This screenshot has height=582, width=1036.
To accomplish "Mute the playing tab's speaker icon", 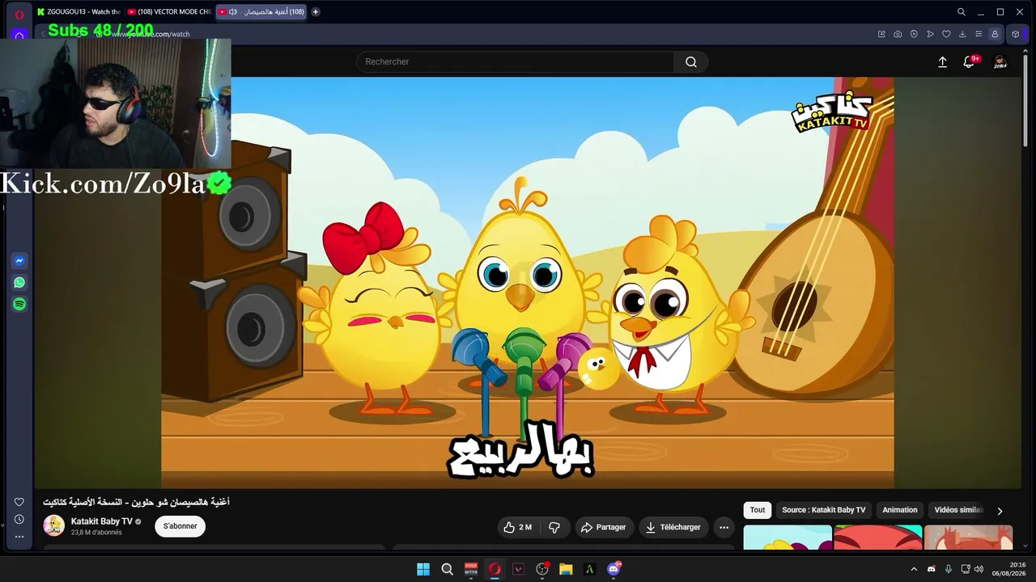I will point(233,12).
